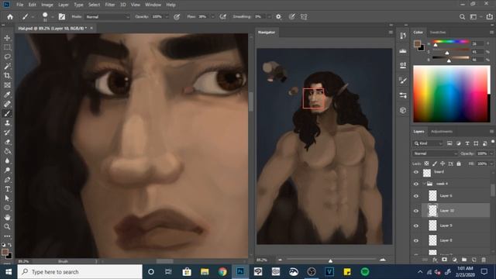Expand the Flow slider arrow
The width and height of the screenshot is (496, 279).
point(212,17)
